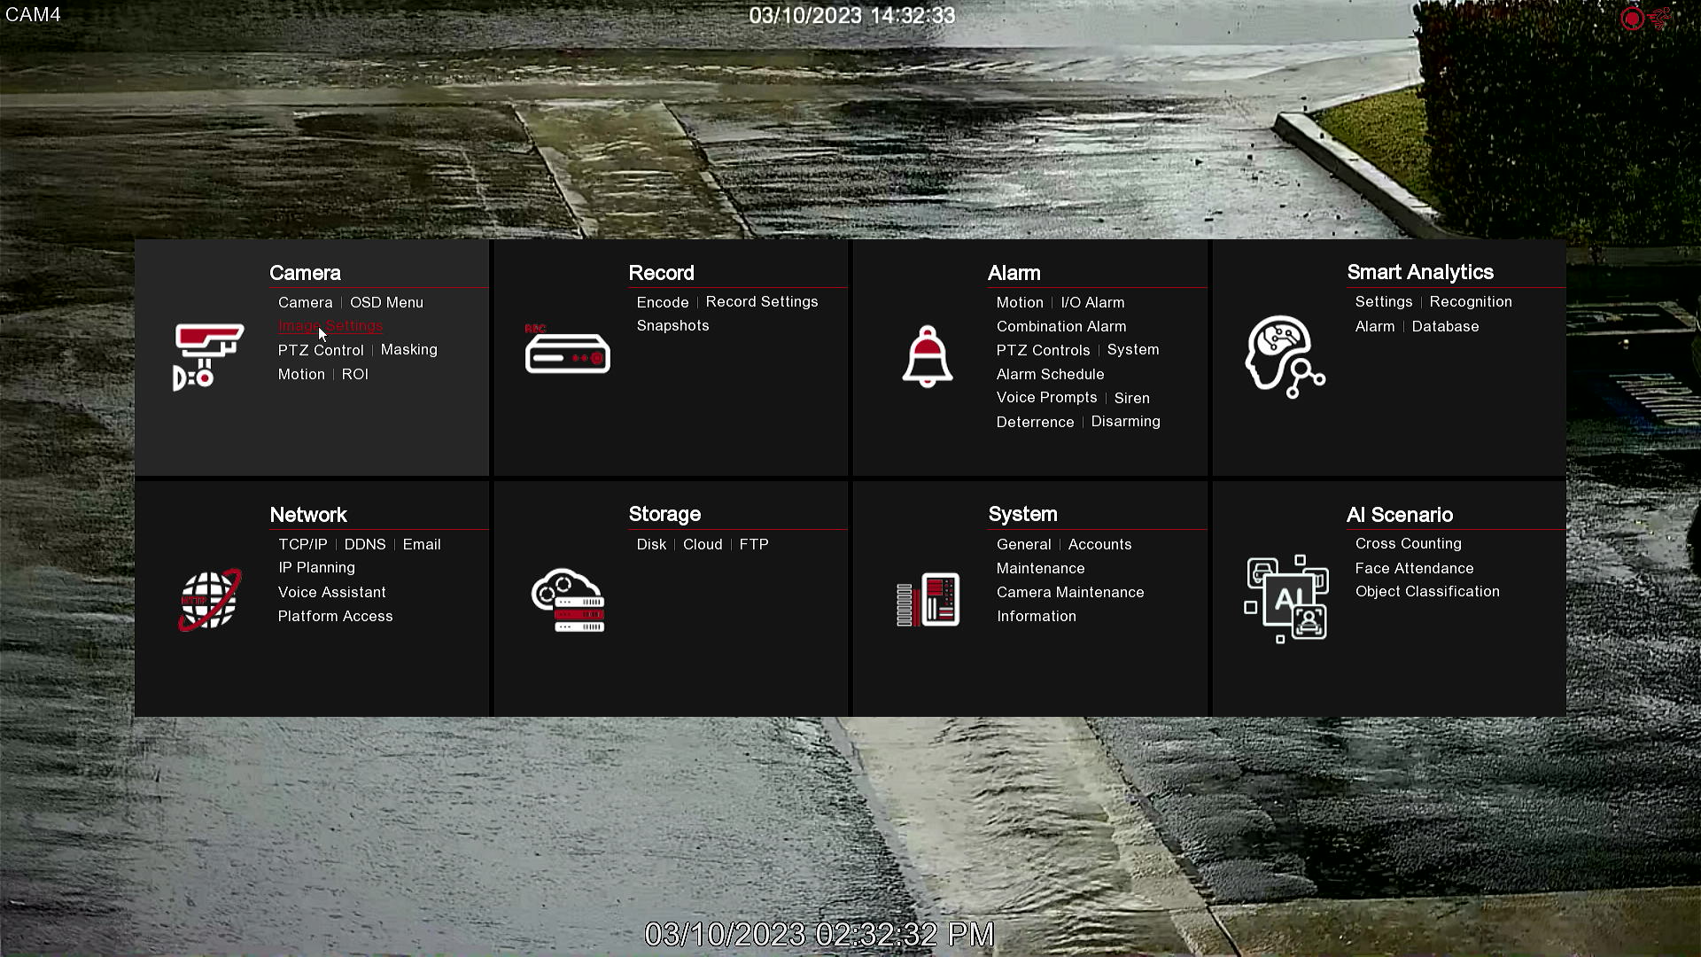
Task: Click the red recording status icon
Action: coord(1631,18)
